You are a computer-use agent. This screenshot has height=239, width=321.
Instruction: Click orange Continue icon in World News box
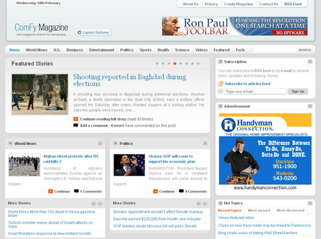(x=51, y=192)
